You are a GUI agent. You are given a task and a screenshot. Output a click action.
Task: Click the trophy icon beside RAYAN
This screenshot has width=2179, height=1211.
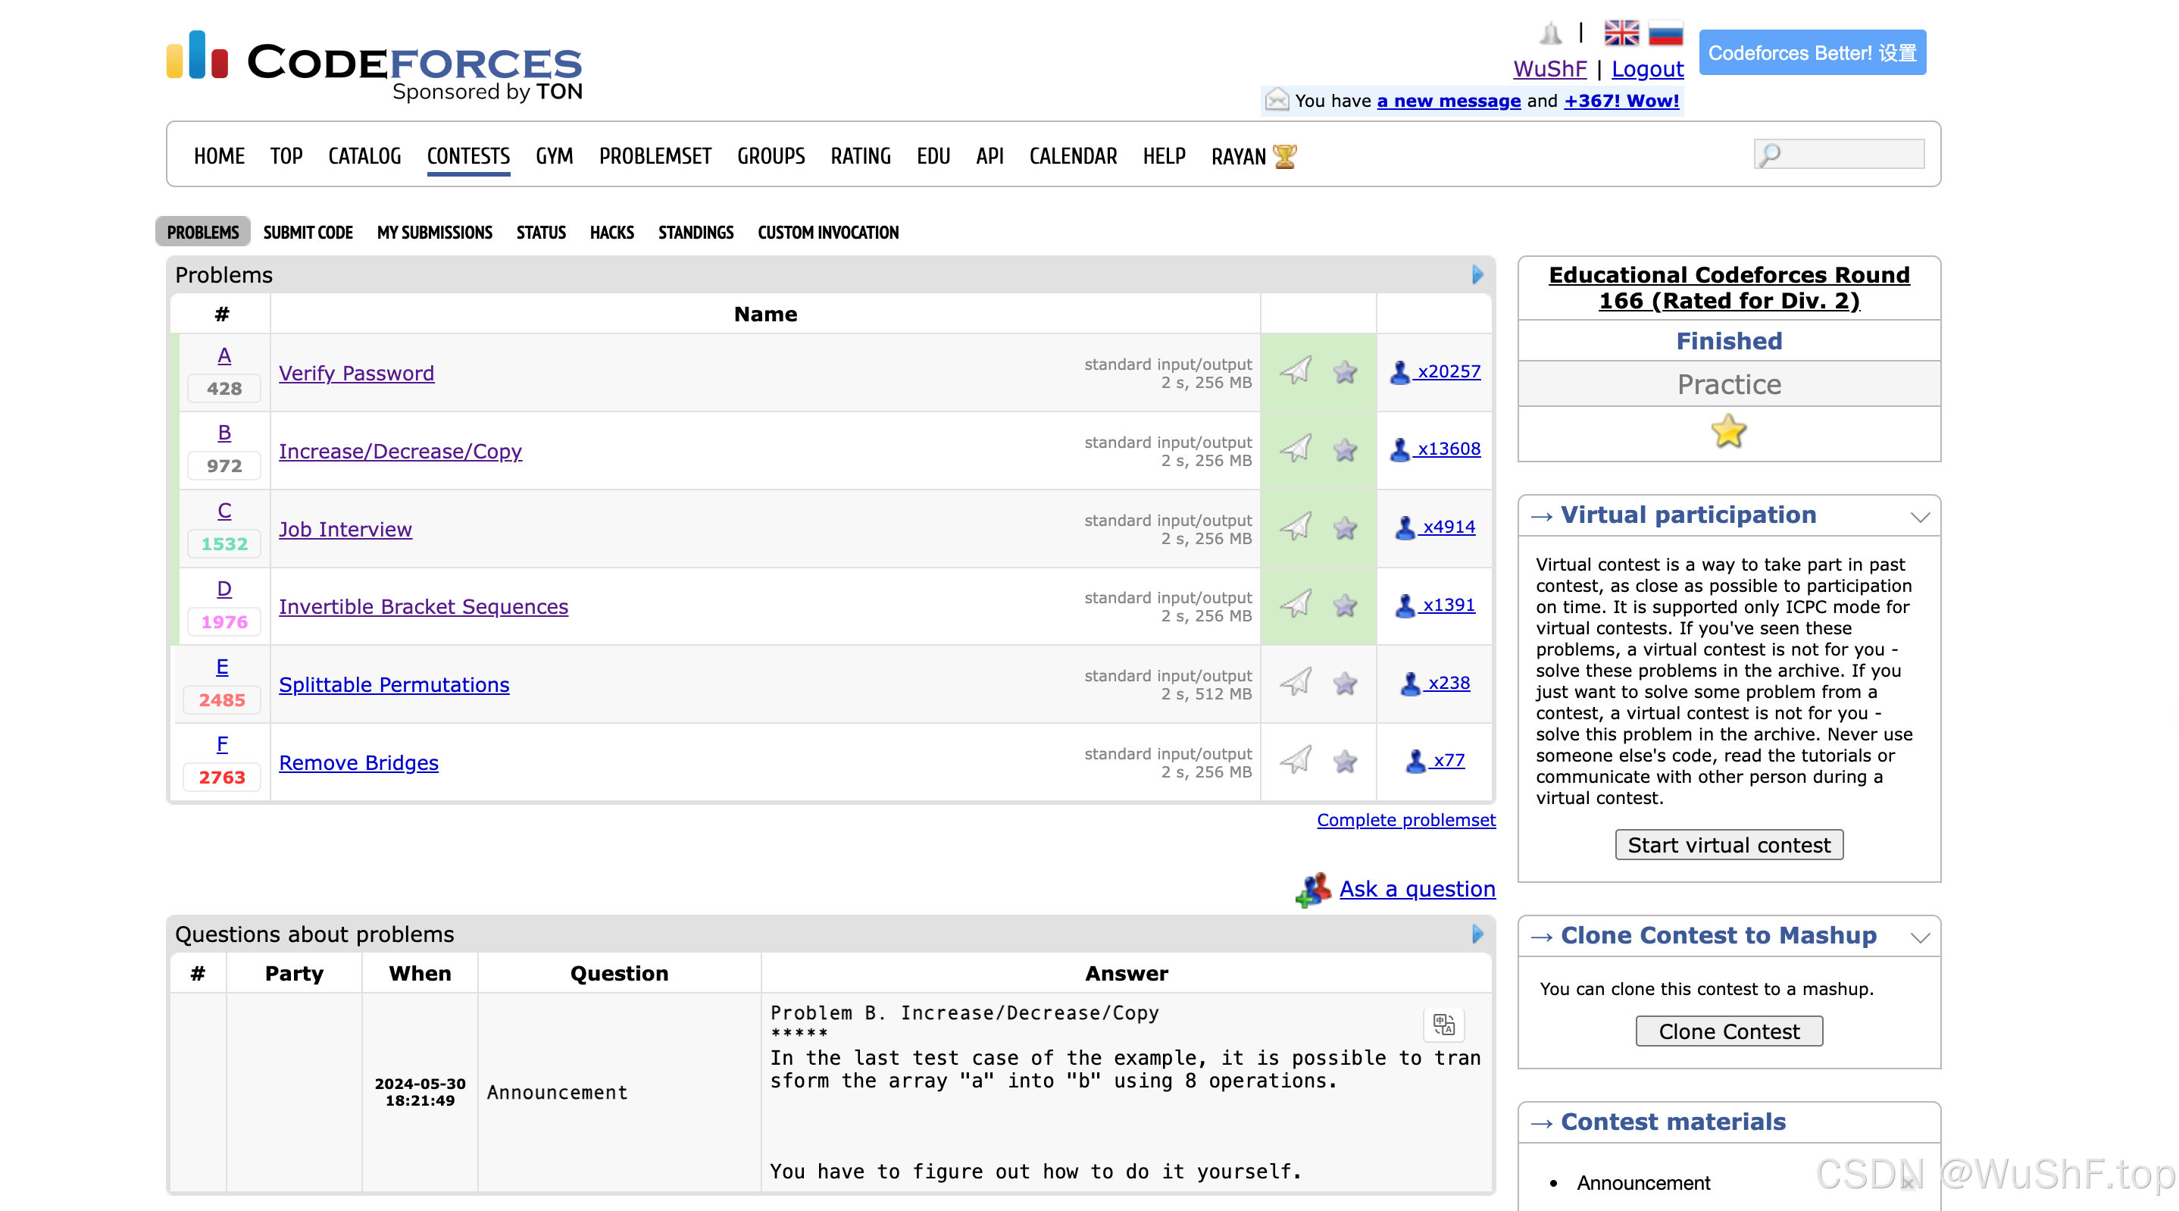click(1285, 157)
